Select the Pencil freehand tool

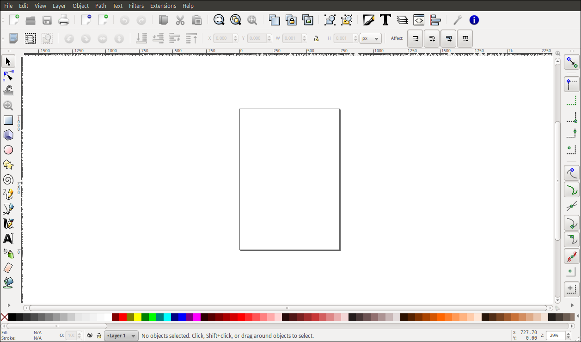(8, 194)
